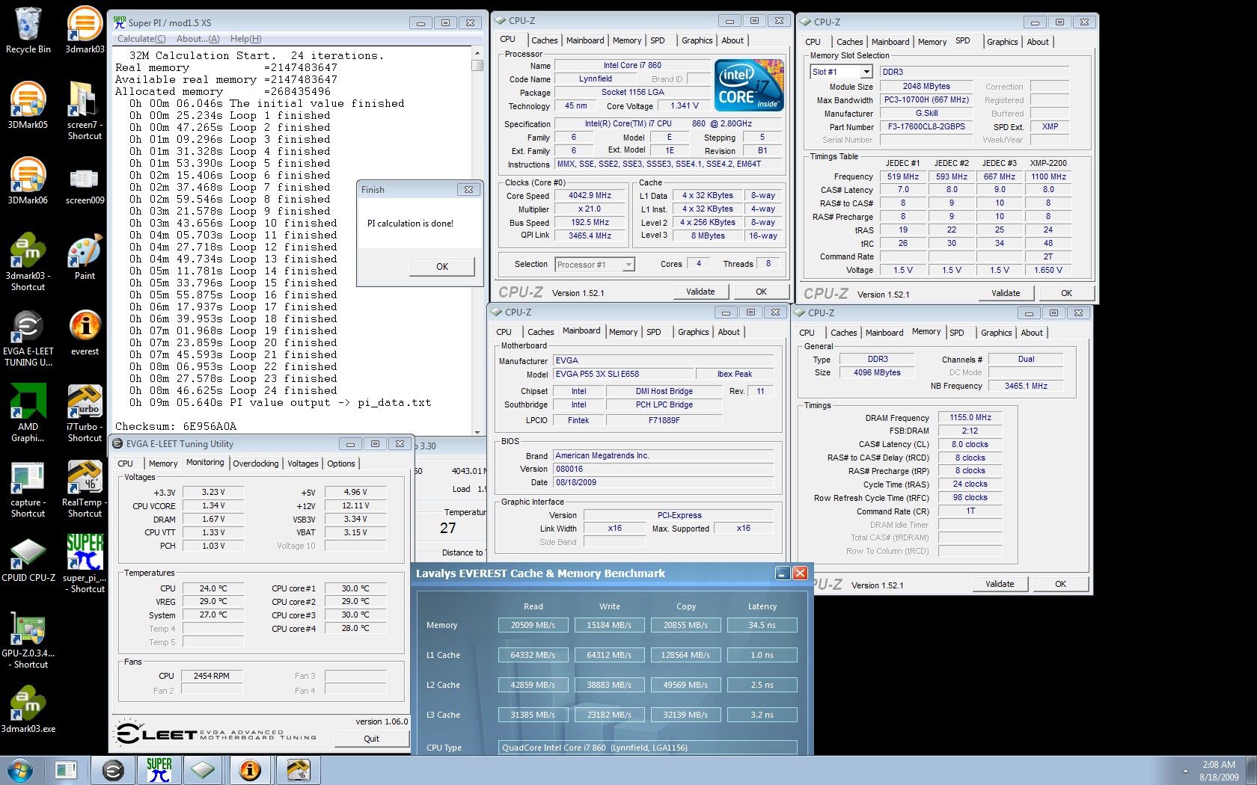
Task: Launch everest from the desktop
Action: 85,332
